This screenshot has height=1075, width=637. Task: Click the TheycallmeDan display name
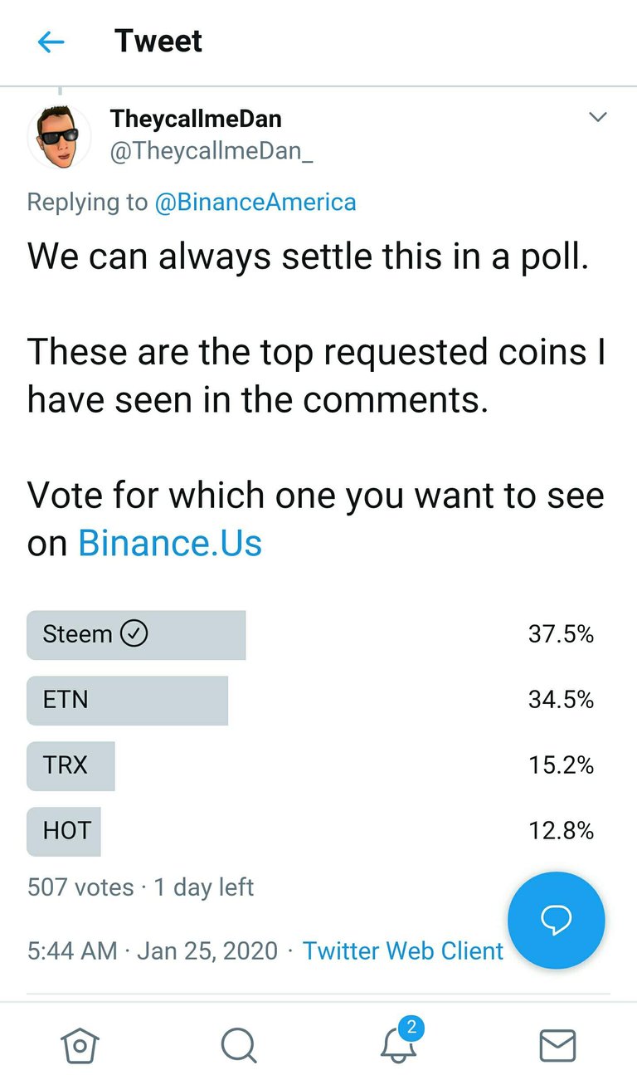196,119
